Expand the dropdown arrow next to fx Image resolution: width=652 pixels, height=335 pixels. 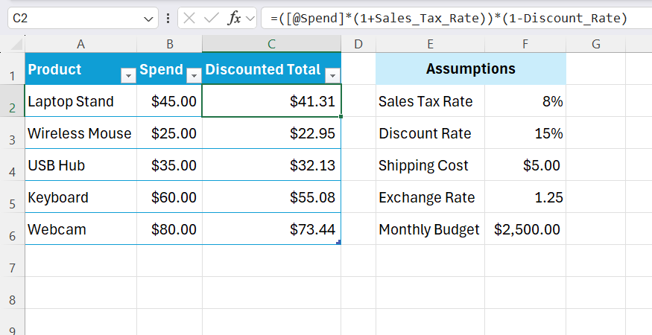(250, 19)
